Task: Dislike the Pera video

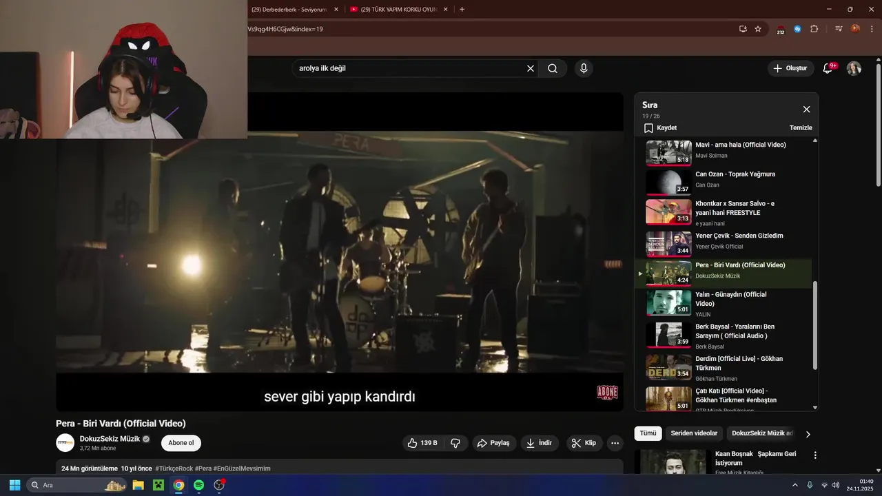Action: point(455,443)
